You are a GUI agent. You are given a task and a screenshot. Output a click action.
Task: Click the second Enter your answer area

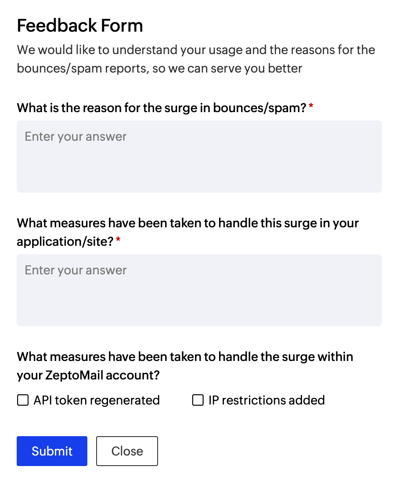[x=199, y=290]
